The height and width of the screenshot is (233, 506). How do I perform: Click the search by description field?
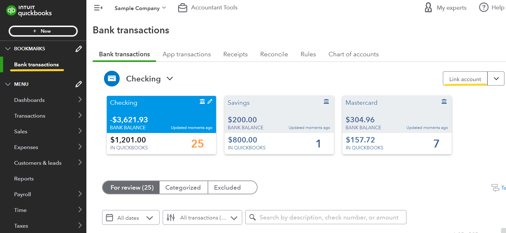326,217
